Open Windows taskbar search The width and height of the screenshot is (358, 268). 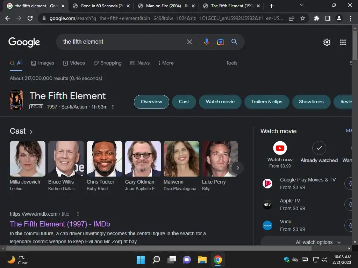156,260
